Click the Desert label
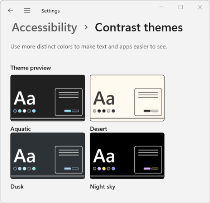The image size is (210, 203). click(98, 129)
